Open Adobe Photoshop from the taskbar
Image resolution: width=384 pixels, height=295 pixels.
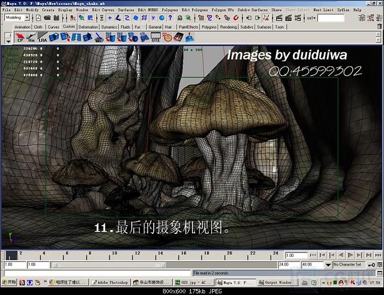(110, 282)
